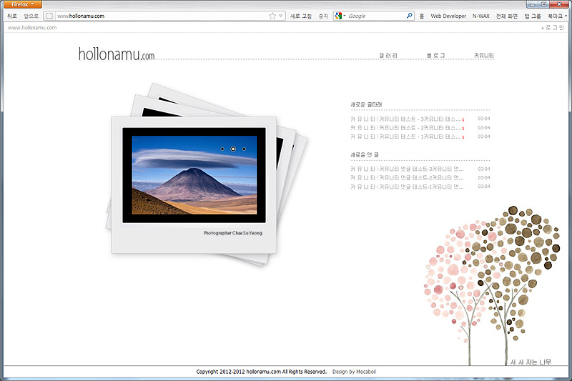Viewport: 572px width, 381px height.
Task: Click the Photographer Chae Su Yeong caption
Action: [x=233, y=233]
